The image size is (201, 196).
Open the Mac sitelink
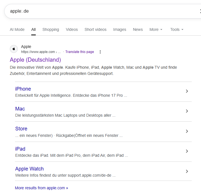click(20, 109)
